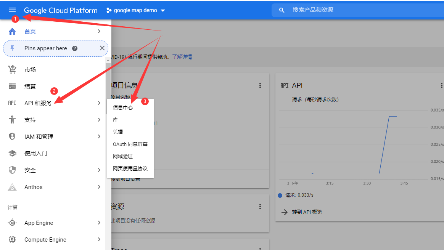This screenshot has height=250, width=444.
Task: Select 网页使用量协议 in the submenu
Action: click(x=130, y=168)
